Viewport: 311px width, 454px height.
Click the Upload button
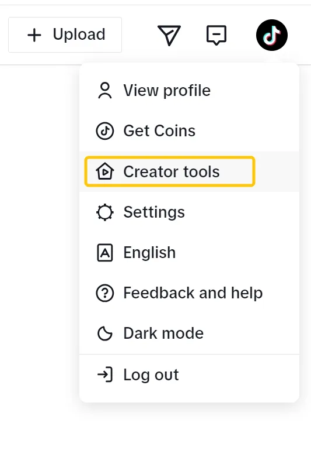(x=65, y=35)
